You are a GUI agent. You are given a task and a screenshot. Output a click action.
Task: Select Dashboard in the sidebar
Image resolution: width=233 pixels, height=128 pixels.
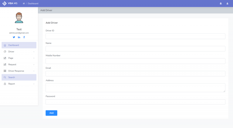point(19,45)
